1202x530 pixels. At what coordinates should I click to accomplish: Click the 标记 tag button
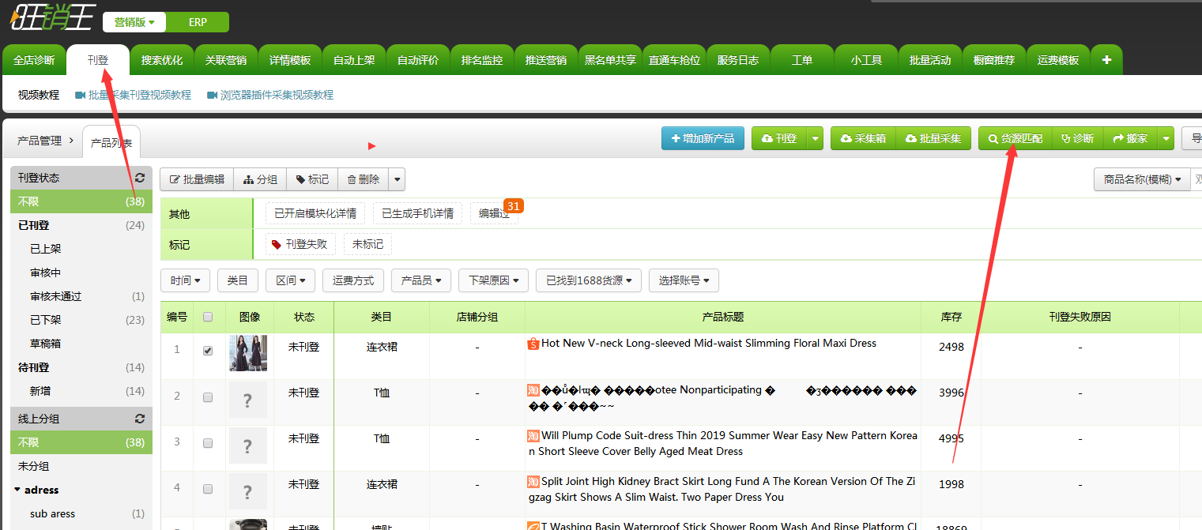312,179
